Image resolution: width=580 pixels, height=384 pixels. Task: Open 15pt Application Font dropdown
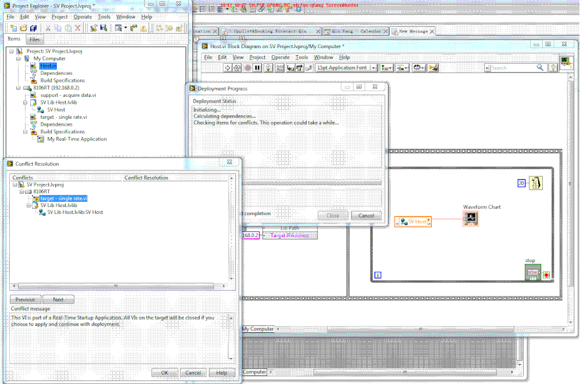point(373,68)
